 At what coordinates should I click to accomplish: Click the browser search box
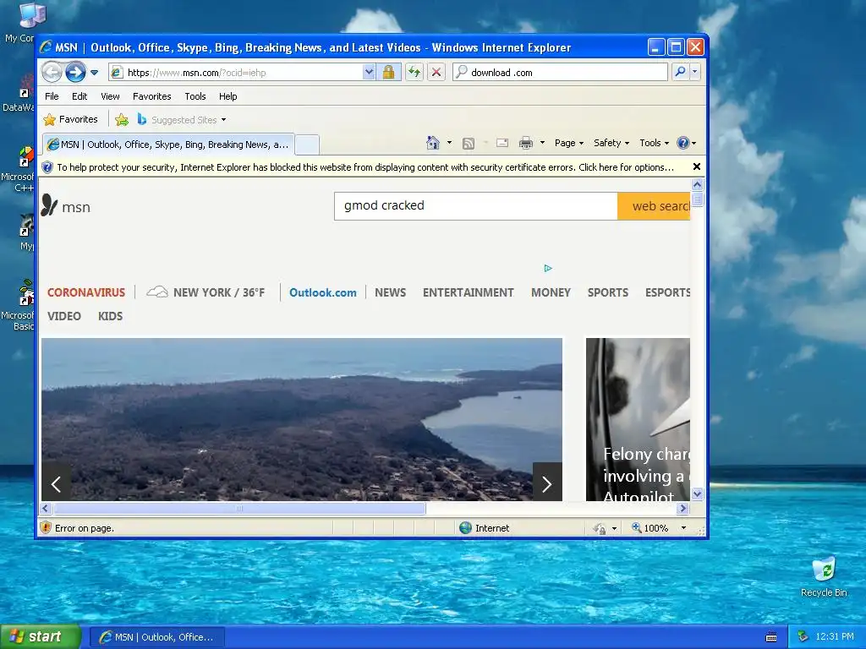(x=560, y=73)
